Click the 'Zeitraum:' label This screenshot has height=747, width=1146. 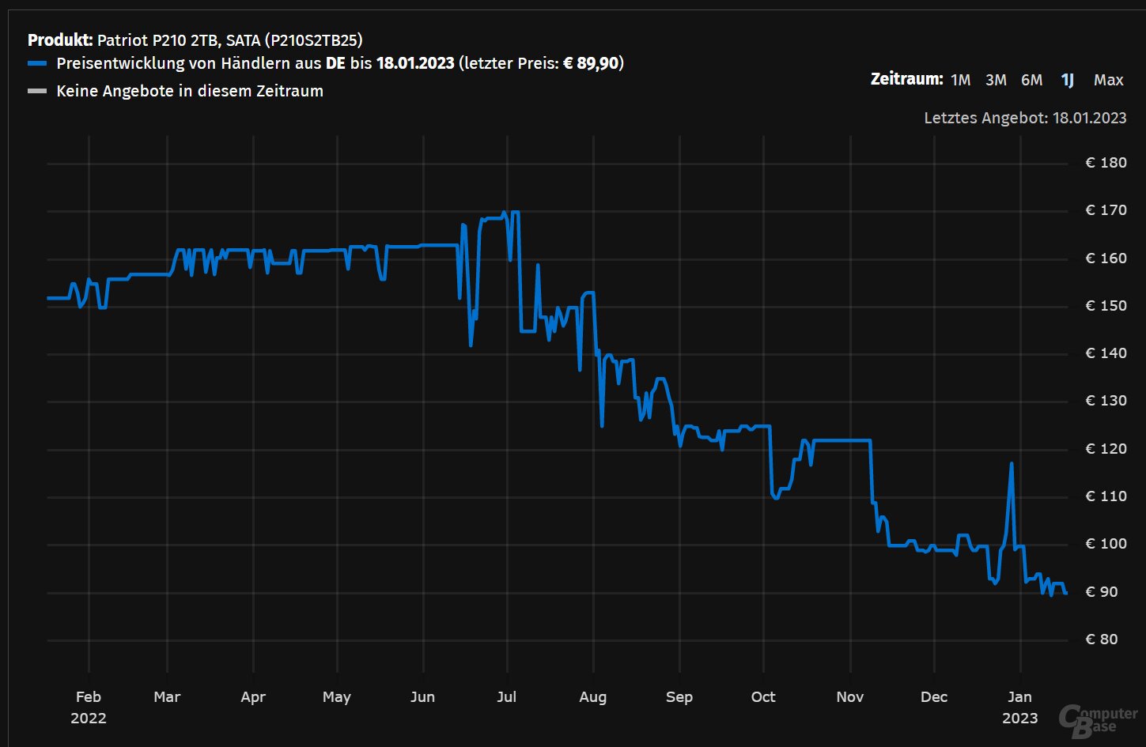906,79
